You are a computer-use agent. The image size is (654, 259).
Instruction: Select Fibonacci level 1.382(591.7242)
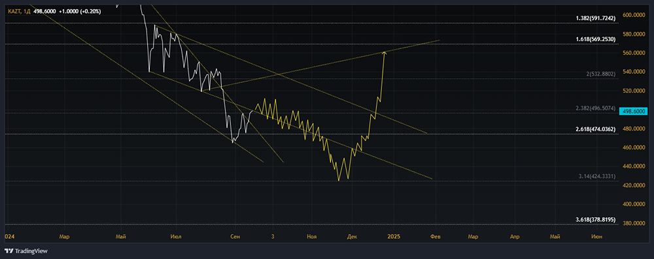tap(595, 18)
